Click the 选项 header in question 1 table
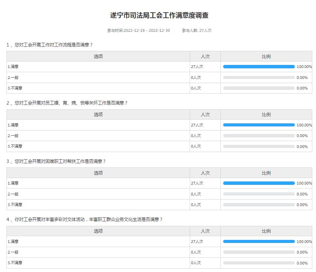The width and height of the screenshot is (316, 272). pos(98,56)
